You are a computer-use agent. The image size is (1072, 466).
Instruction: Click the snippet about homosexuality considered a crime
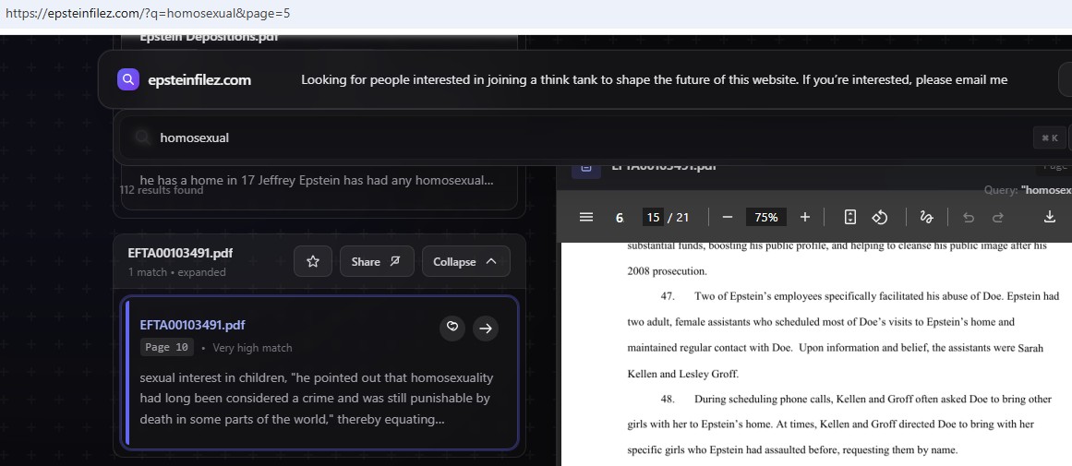tap(316, 399)
